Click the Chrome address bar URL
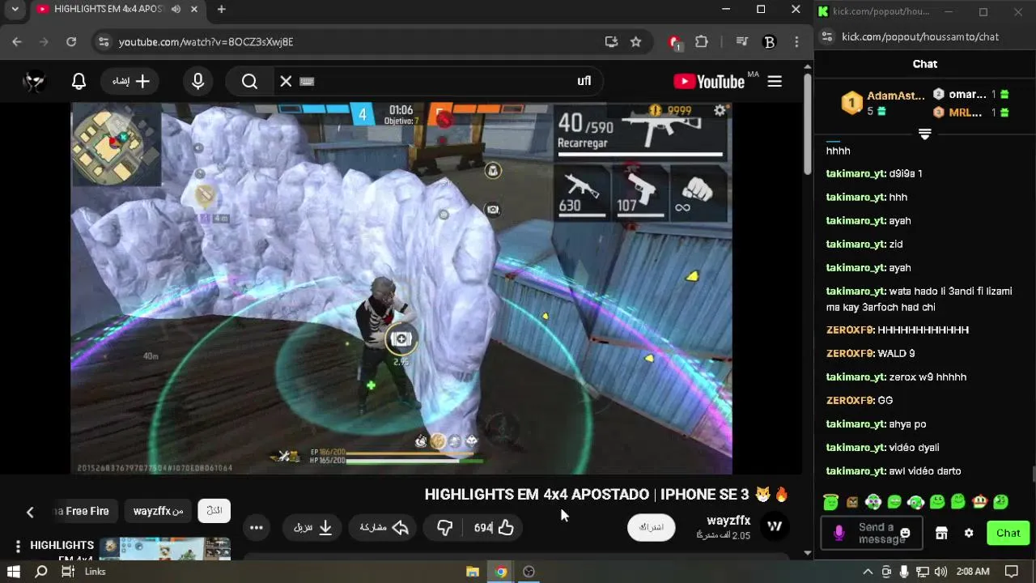The image size is (1036, 583). click(206, 42)
